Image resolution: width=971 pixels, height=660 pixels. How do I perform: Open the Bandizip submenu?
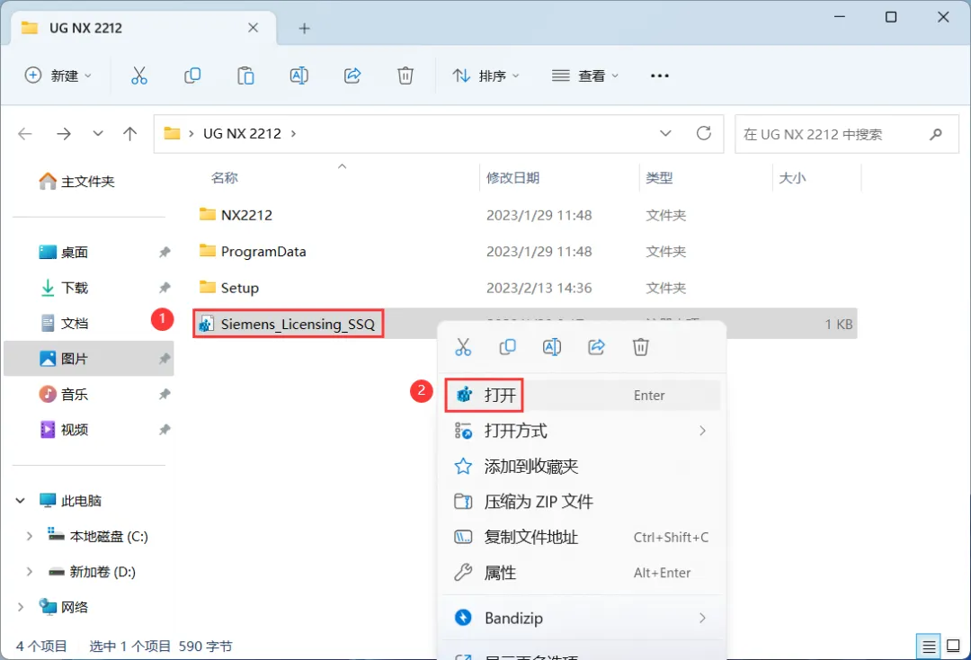click(582, 618)
